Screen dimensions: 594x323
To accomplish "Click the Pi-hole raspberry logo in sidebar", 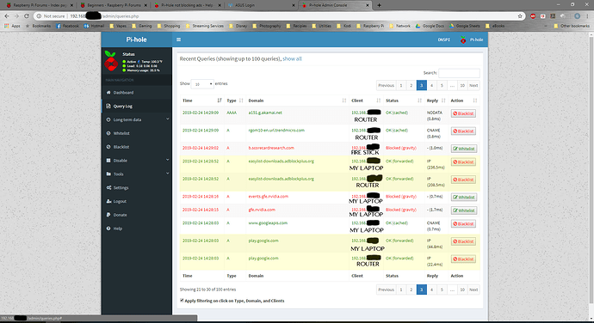I will click(110, 61).
